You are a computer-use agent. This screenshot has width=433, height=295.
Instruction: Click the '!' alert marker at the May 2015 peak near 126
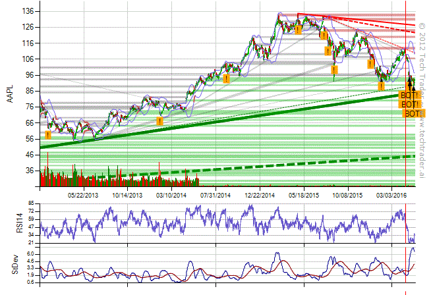point(298,30)
